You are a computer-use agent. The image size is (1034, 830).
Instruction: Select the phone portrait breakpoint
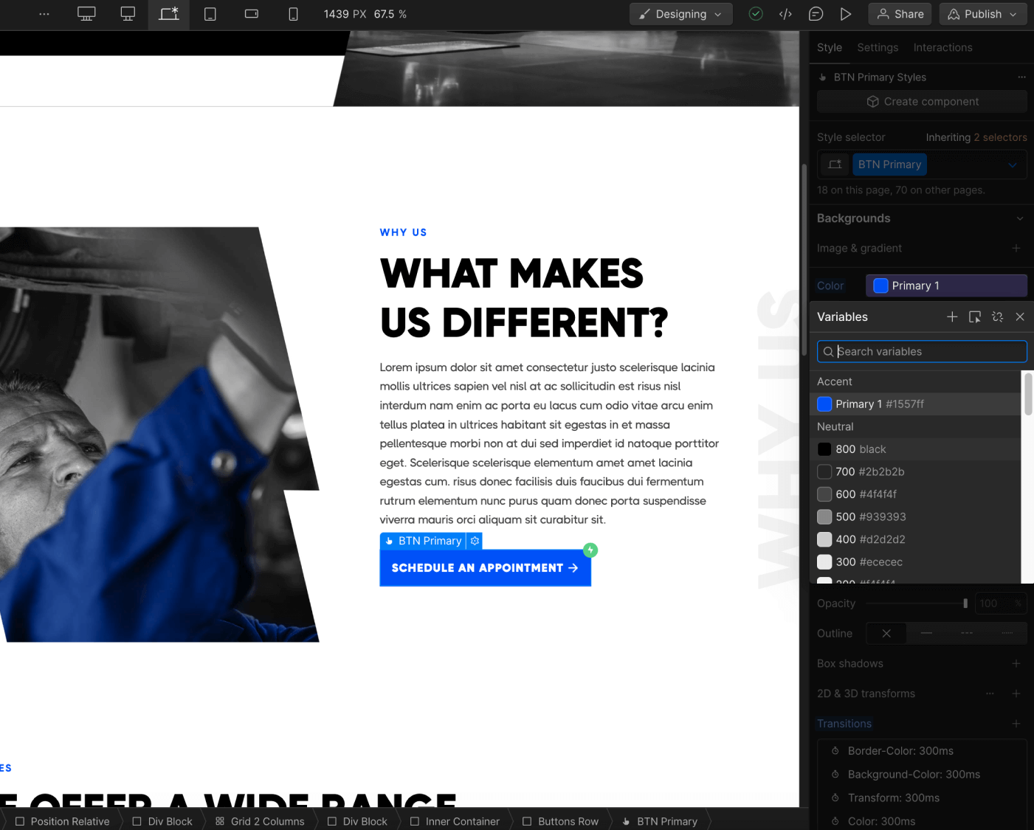(x=293, y=13)
